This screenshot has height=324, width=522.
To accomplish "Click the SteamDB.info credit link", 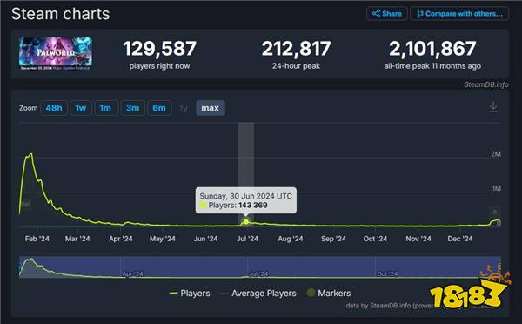I will [x=486, y=84].
